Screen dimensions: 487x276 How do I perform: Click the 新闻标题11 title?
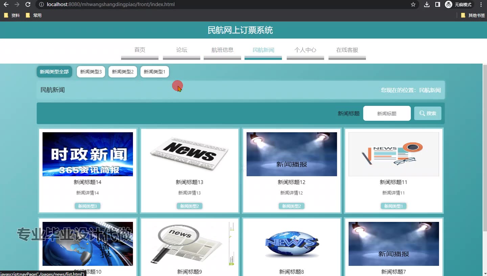(394, 182)
